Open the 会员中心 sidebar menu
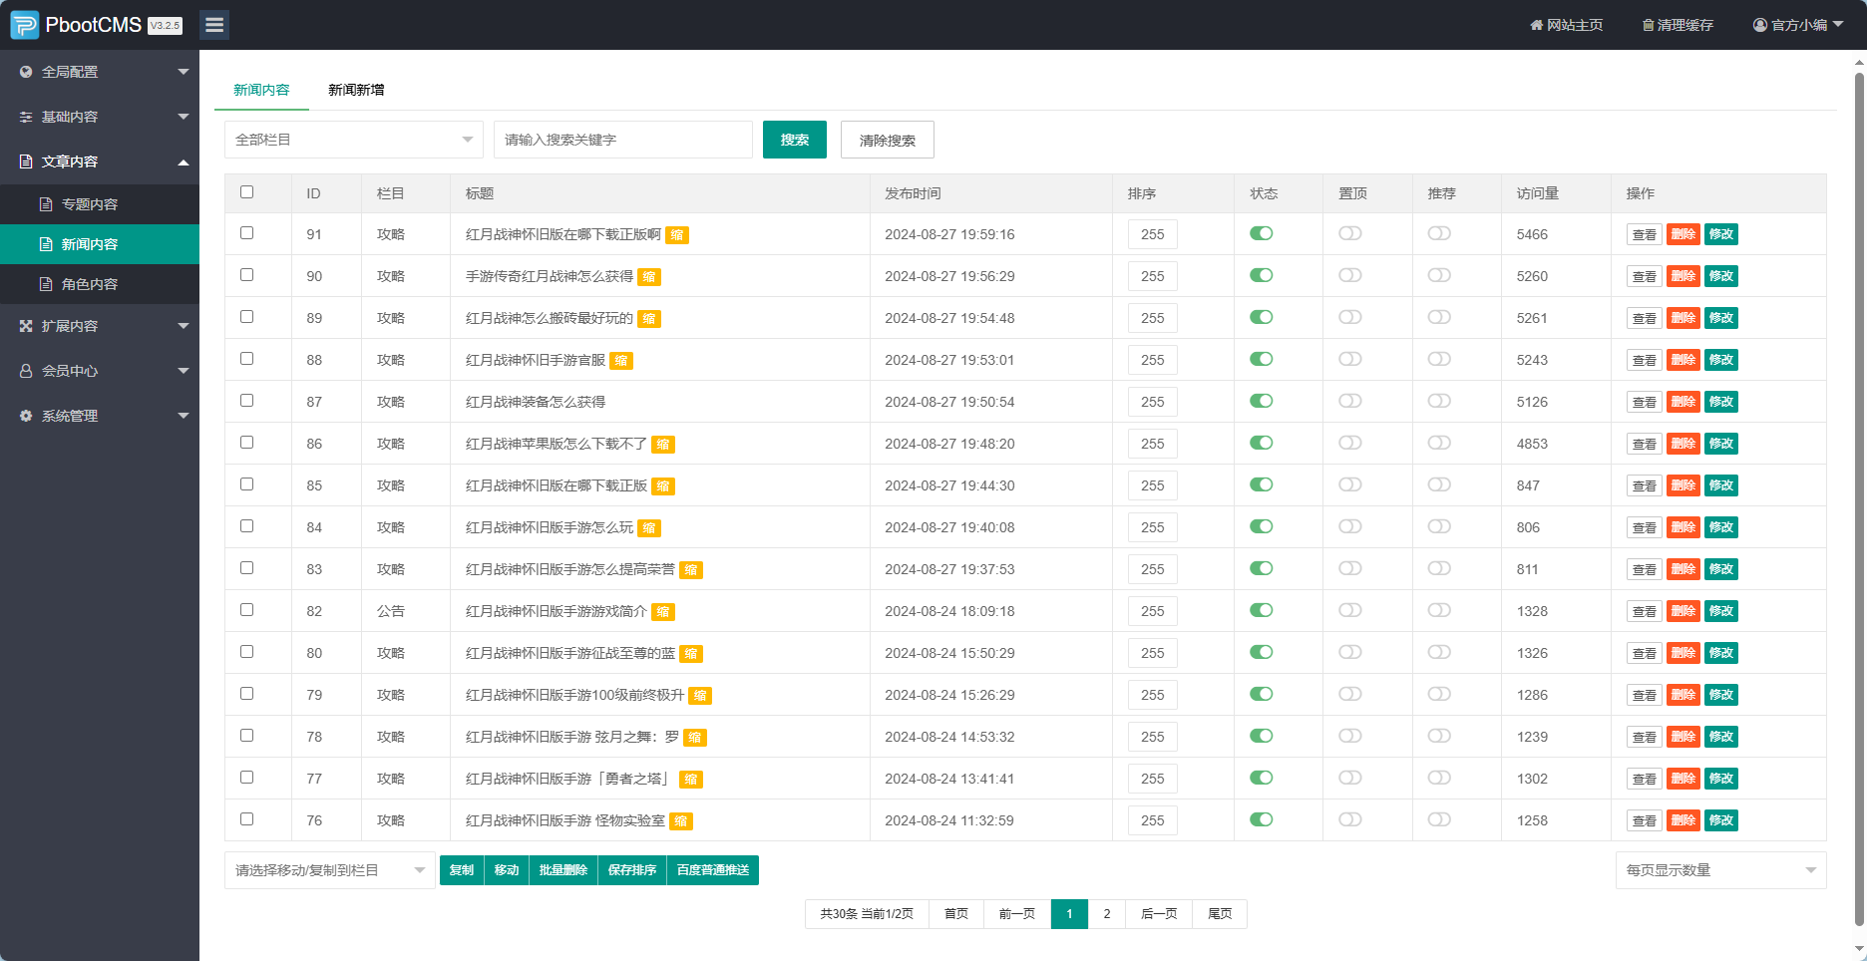This screenshot has height=961, width=1867. click(x=100, y=371)
